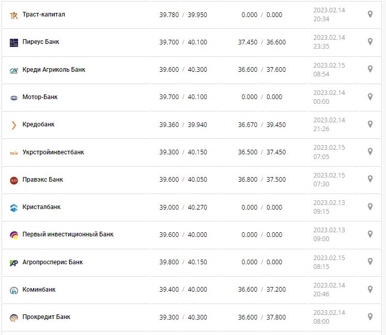Show Мотор-Банк branch locations pin
This screenshot has height=335, width=386.
370,97
